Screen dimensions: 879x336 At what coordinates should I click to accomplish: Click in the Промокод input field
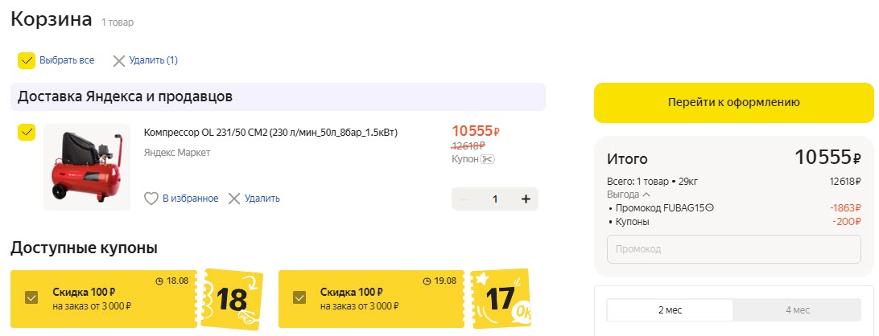point(732,249)
